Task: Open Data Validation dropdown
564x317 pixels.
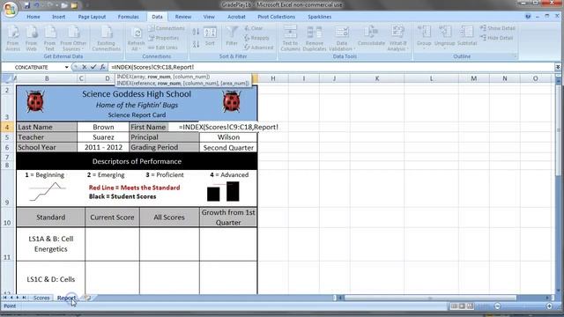Action: [341, 38]
